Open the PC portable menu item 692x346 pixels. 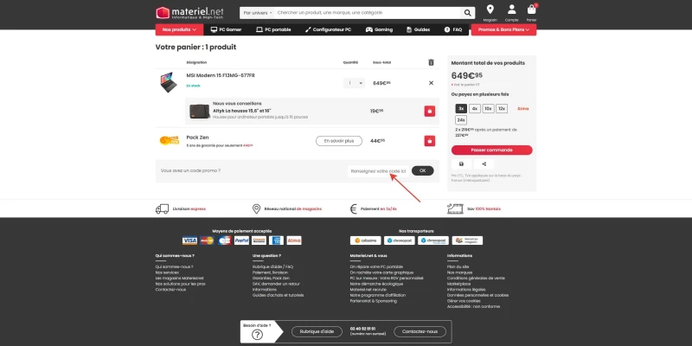point(273,29)
